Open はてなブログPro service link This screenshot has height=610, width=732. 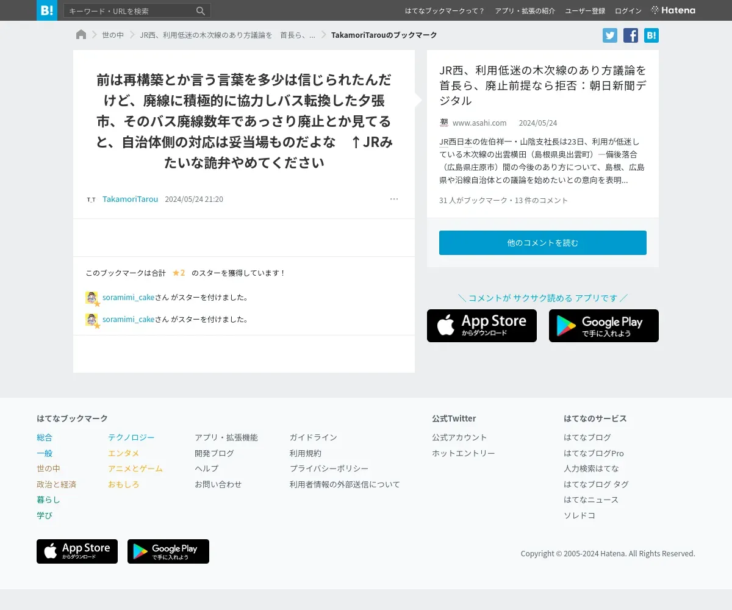point(594,453)
